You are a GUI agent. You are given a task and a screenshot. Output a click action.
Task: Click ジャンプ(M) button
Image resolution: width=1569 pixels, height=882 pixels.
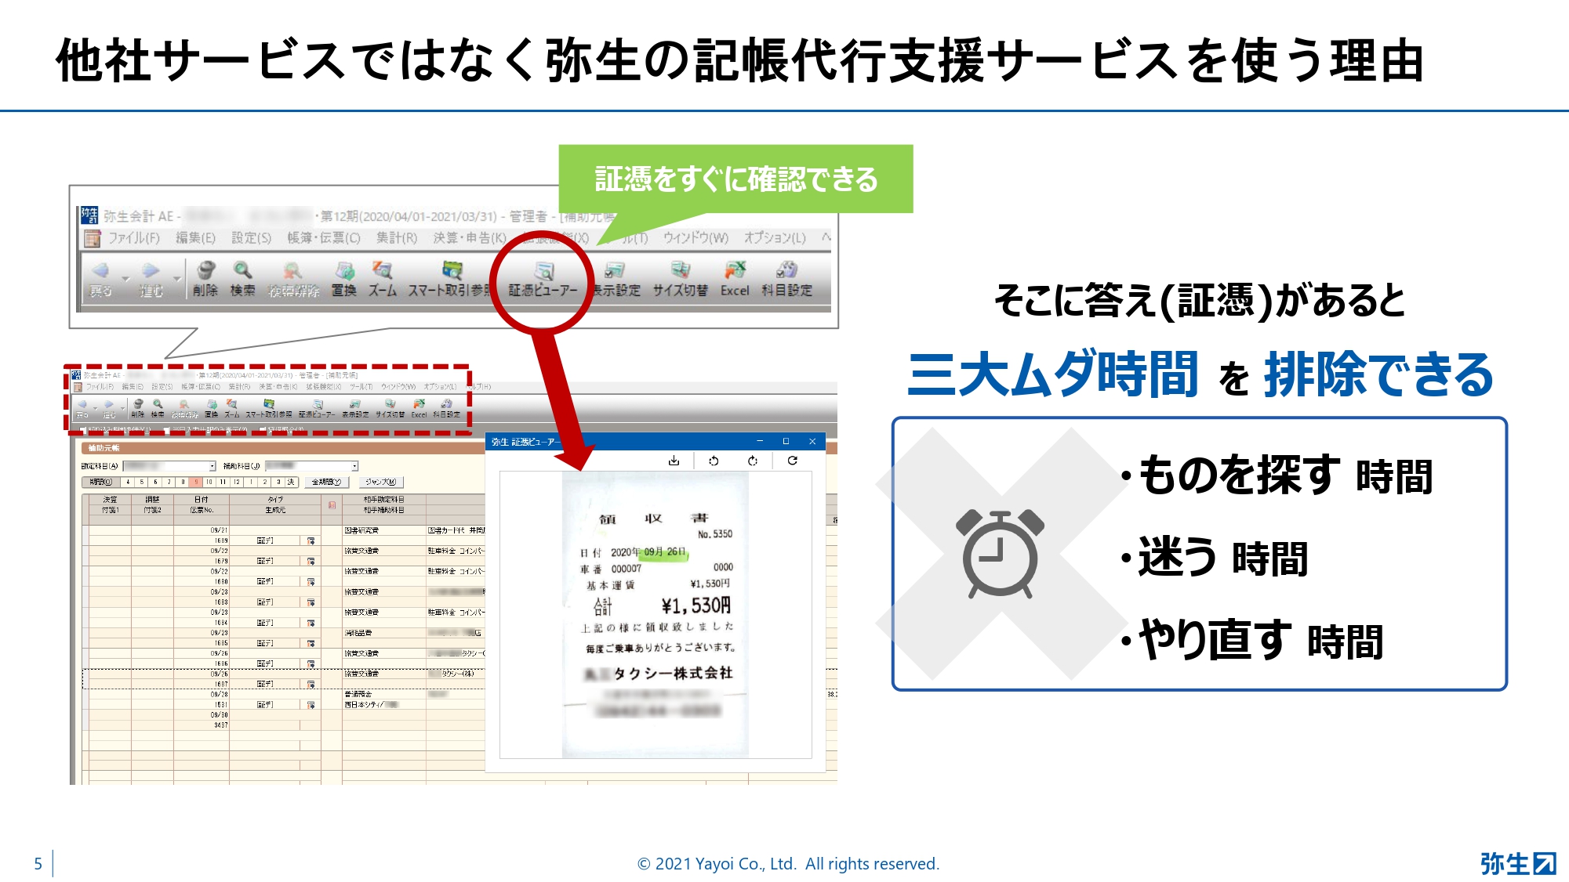pyautogui.click(x=381, y=483)
